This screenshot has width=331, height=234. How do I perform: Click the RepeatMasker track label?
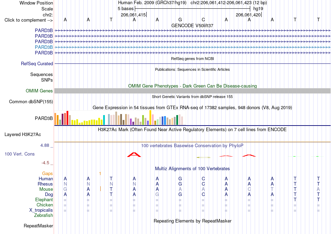[38, 226]
